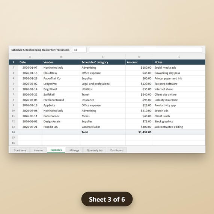Select the date cell 2026-01-07
The height and width of the screenshot is (214, 214).
point(30,68)
